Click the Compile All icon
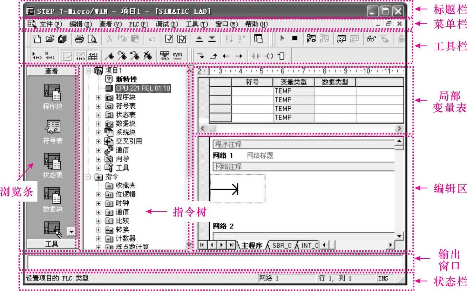Screen dimensions: 467x291 (181, 39)
